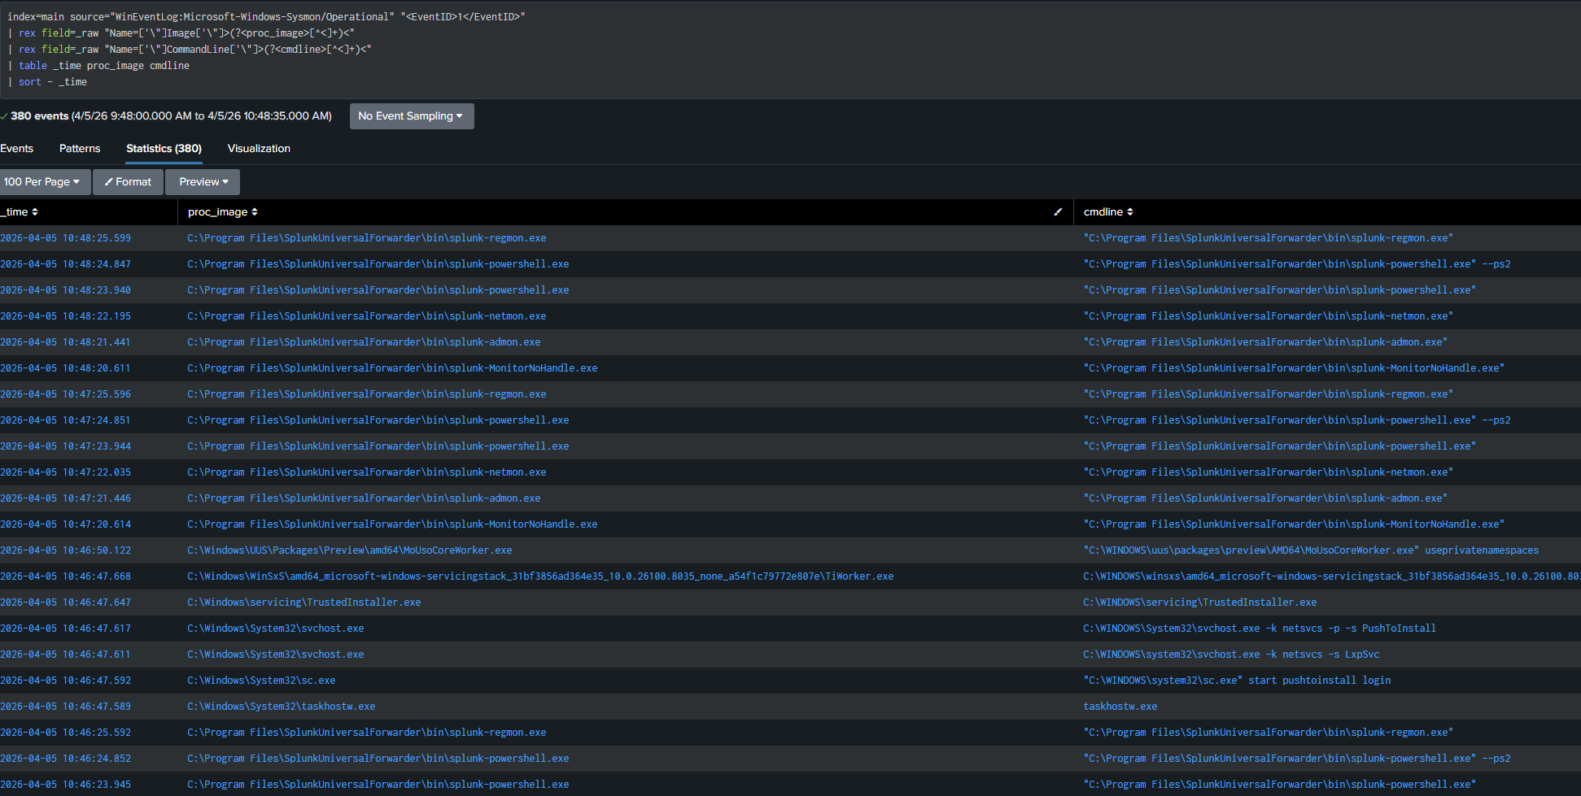Sort by the cmdline column arrows

pyautogui.click(x=1130, y=212)
